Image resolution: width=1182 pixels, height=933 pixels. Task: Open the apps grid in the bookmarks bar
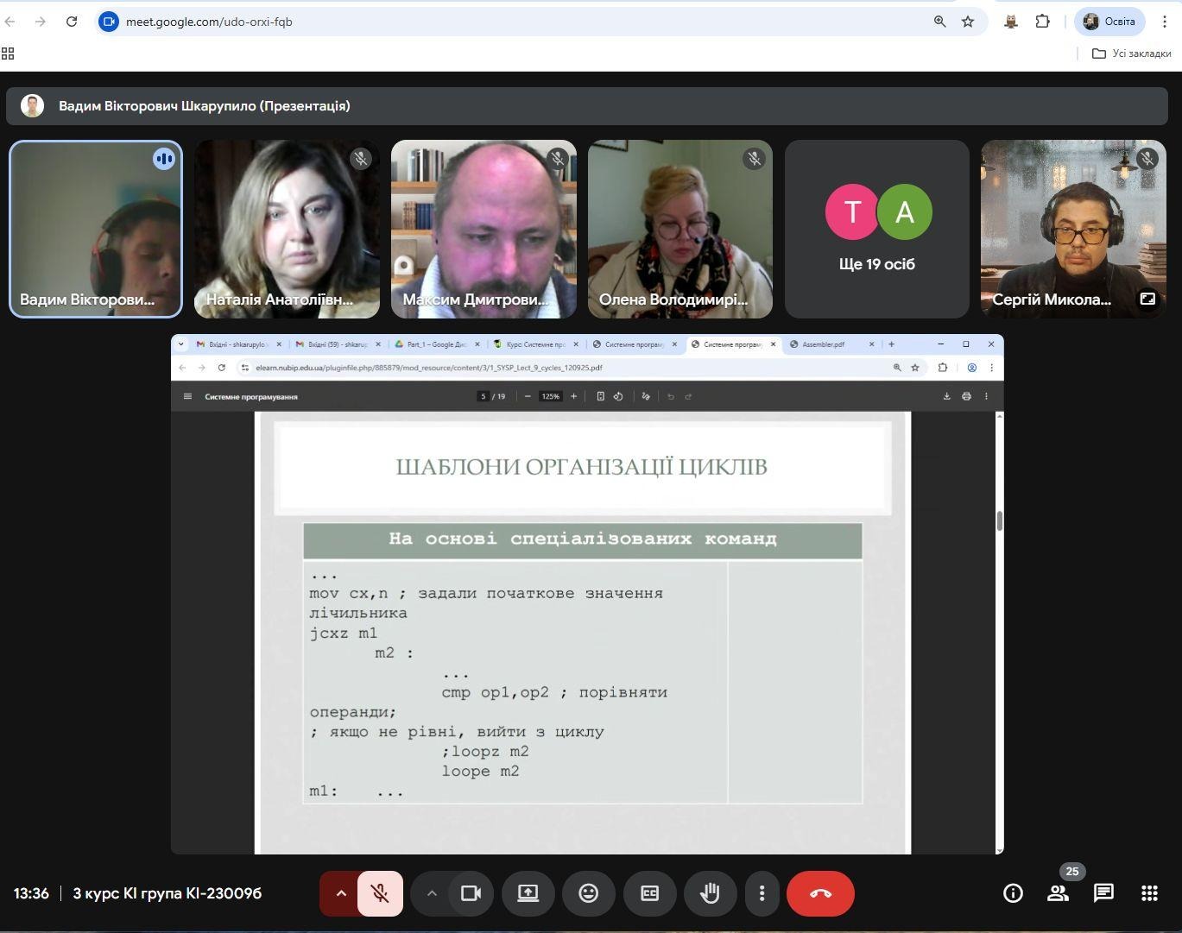9,54
